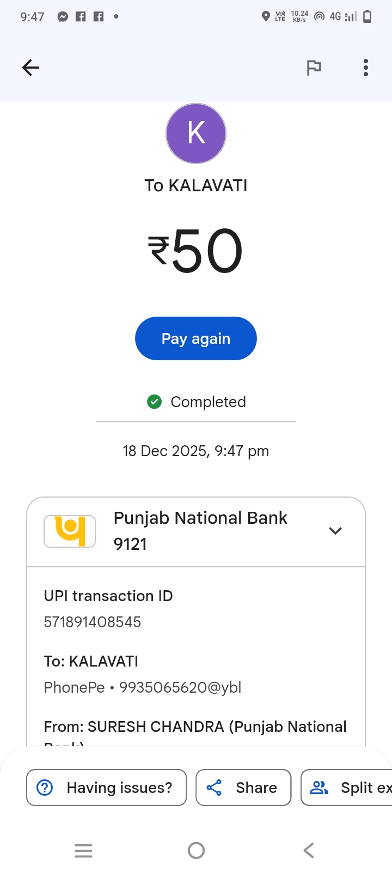Tap the report flag icon
The width and height of the screenshot is (392, 872).
click(x=314, y=68)
